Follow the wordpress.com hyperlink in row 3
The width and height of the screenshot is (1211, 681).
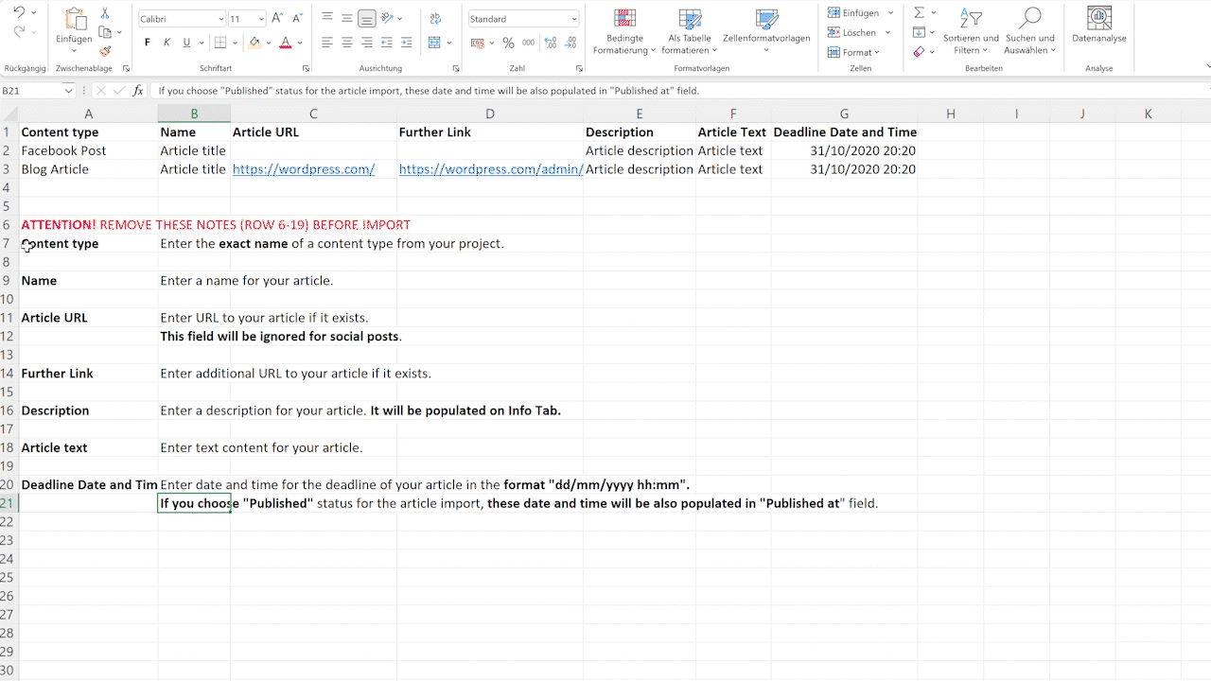pyautogui.click(x=303, y=168)
